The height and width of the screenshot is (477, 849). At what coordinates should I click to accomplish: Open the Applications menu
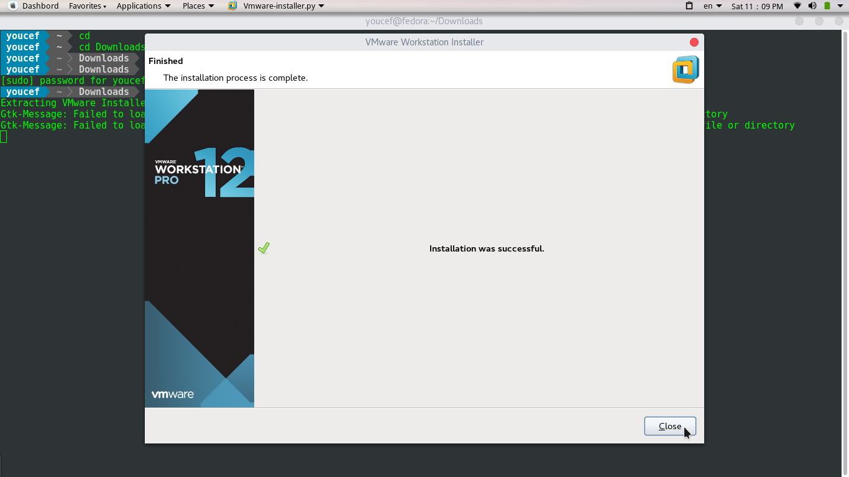click(x=144, y=6)
